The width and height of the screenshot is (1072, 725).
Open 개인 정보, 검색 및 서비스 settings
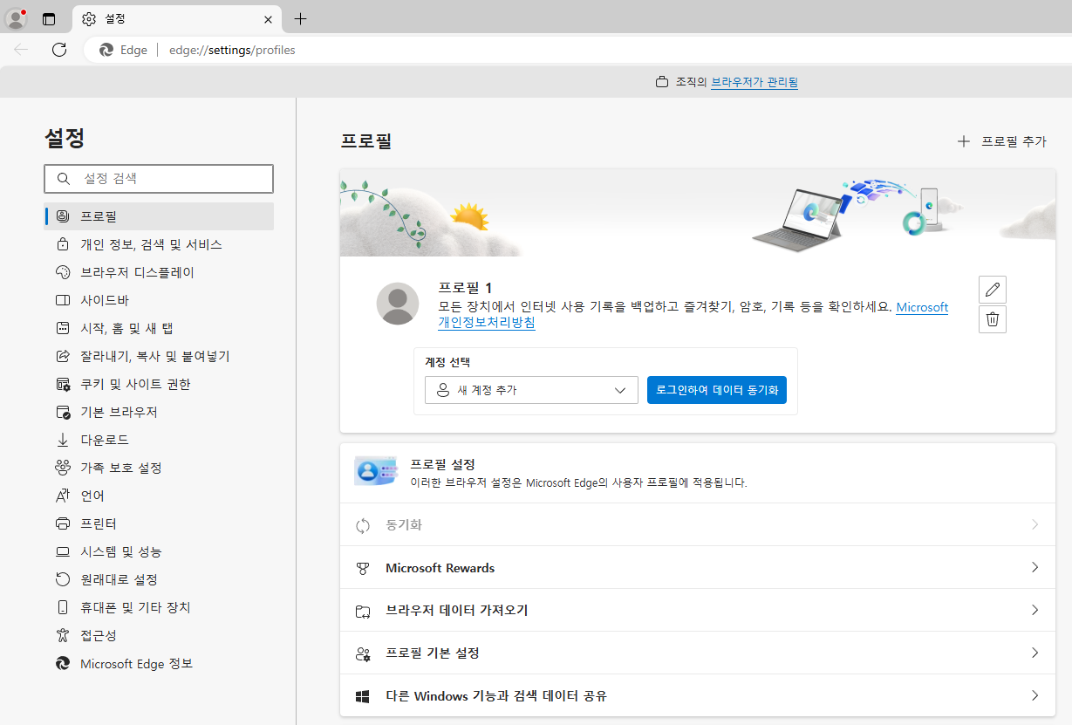click(x=159, y=244)
